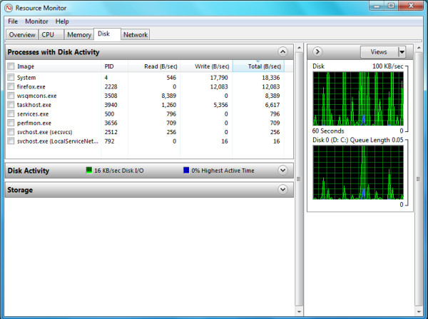Click main pane scrollbar down arrow
Screen dimensions: 428x319
tap(299, 312)
